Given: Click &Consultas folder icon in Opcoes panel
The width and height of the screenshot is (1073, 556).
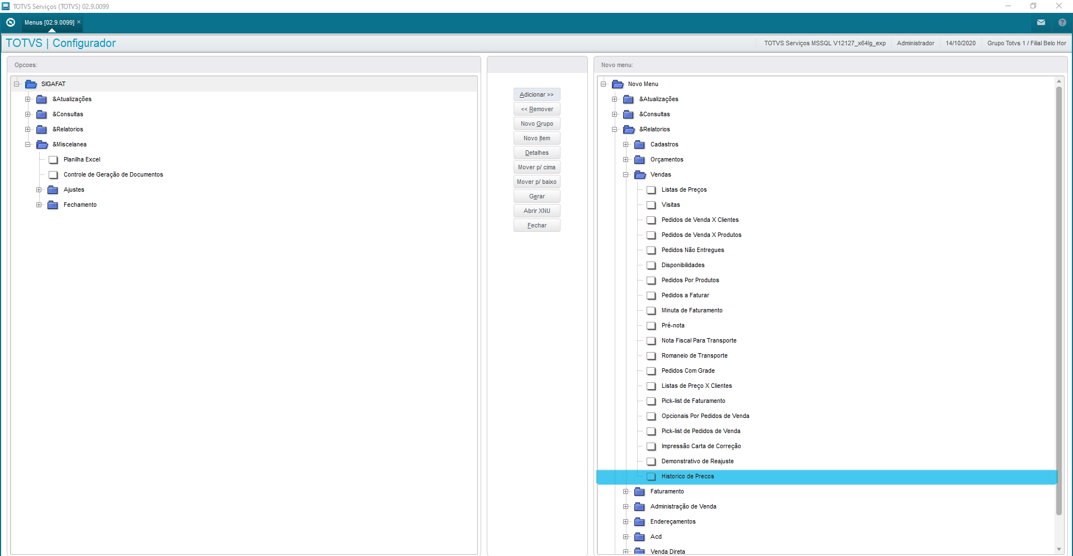Looking at the screenshot, I should [42, 115].
